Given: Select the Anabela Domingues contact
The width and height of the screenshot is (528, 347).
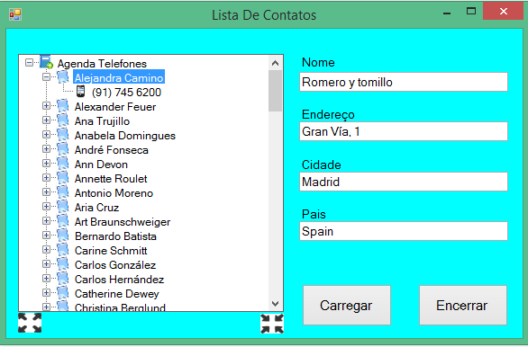Looking at the screenshot, I should 125,136.
